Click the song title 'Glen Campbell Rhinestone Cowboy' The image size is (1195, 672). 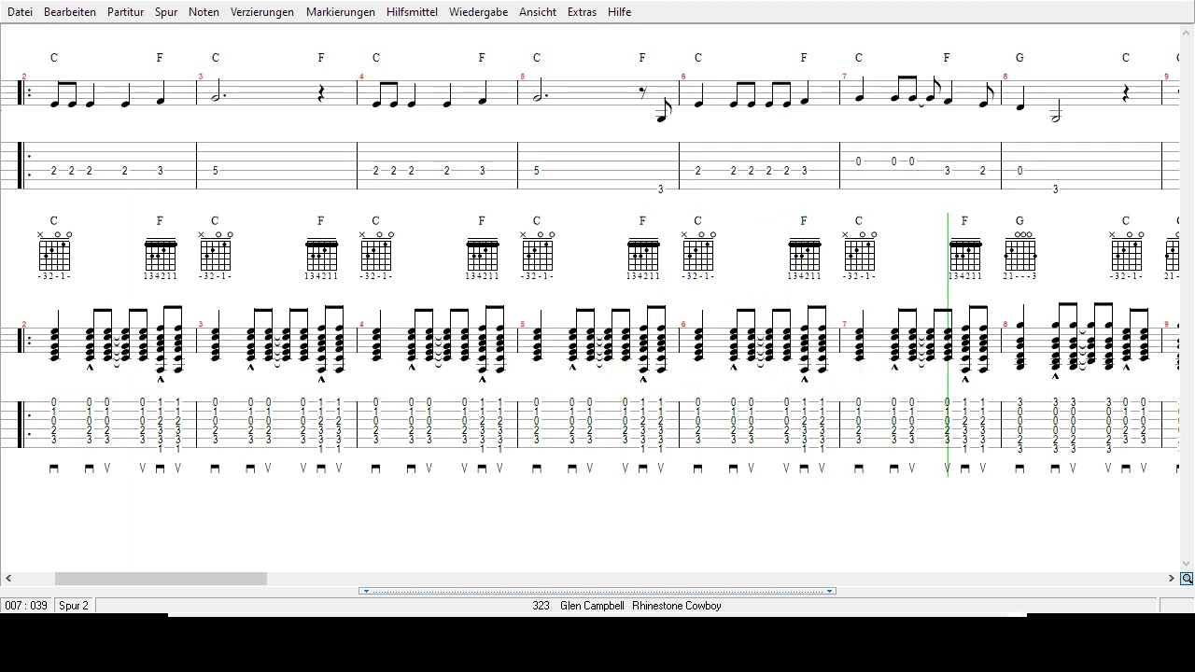tap(640, 606)
